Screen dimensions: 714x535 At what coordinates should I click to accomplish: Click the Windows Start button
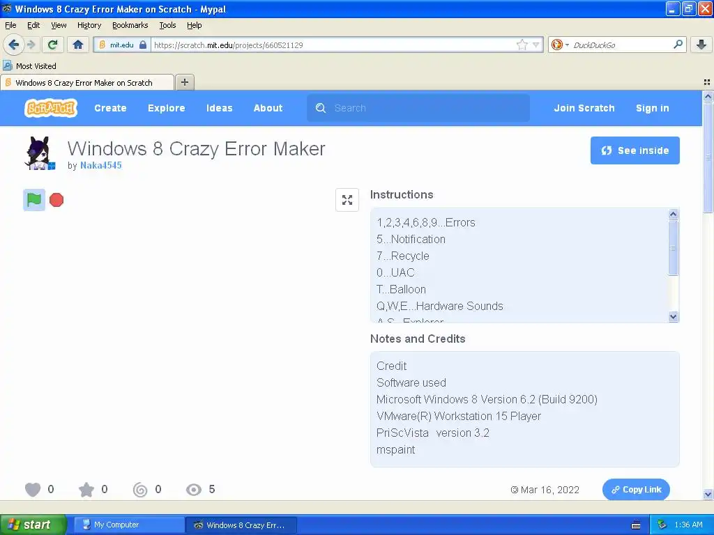coord(33,525)
